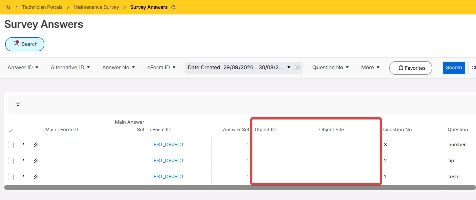Viewport: 476px width, 200px height.
Task: Select the Survey Answers breadcrumb
Action: point(149,7)
